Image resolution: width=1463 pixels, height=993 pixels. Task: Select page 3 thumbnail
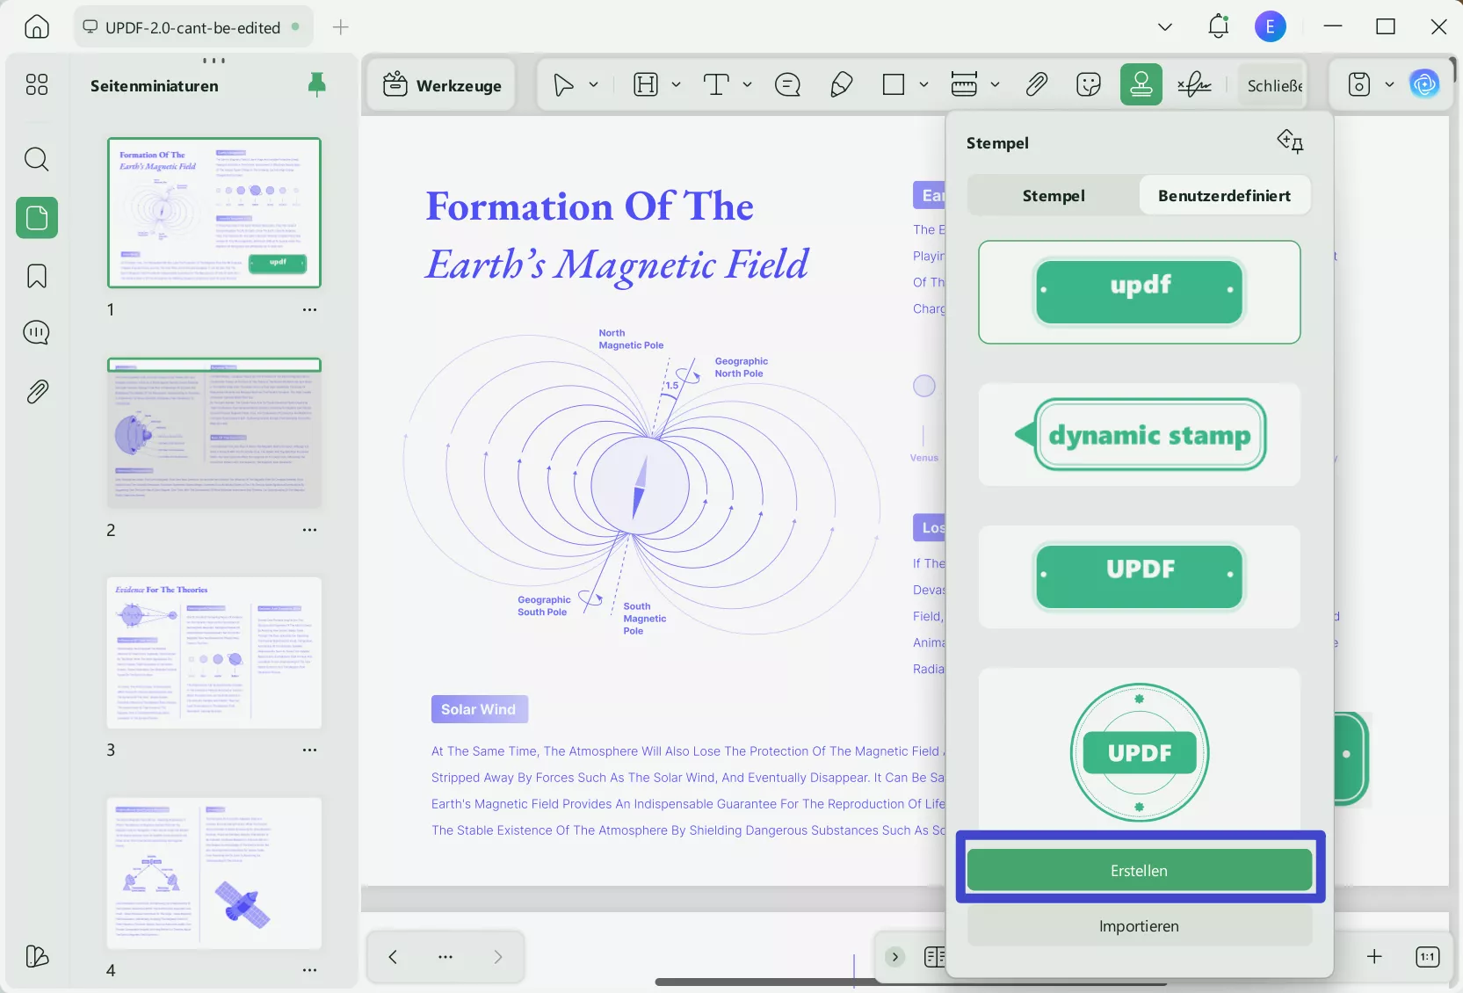coord(214,653)
